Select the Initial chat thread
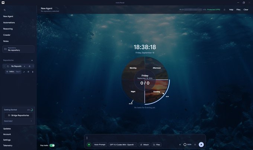 [13, 71]
